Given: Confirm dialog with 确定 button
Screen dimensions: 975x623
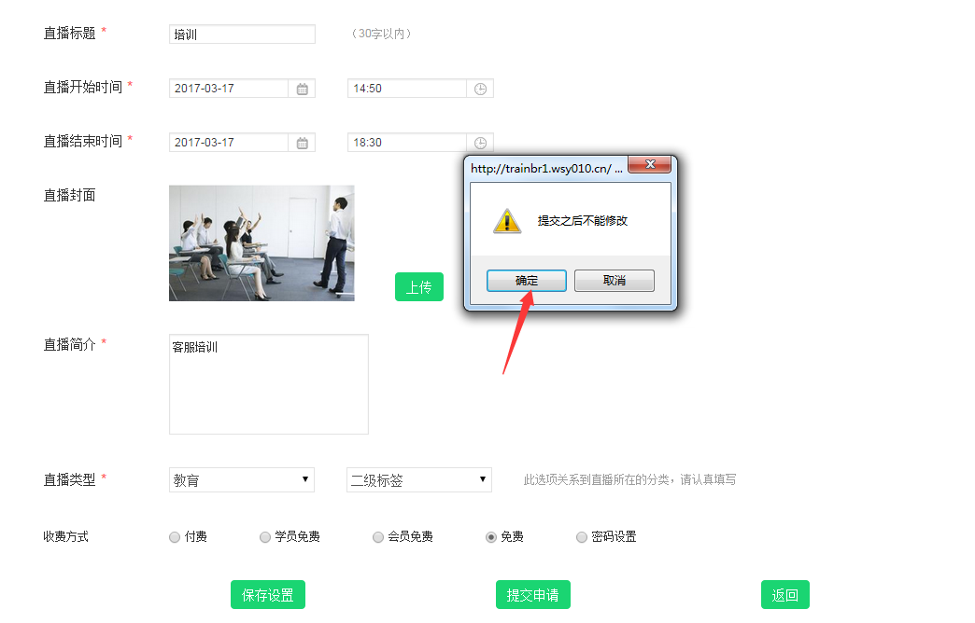Looking at the screenshot, I should point(527,281).
